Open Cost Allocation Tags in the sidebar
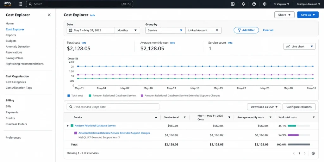The width and height of the screenshot is (324, 162). point(19,88)
